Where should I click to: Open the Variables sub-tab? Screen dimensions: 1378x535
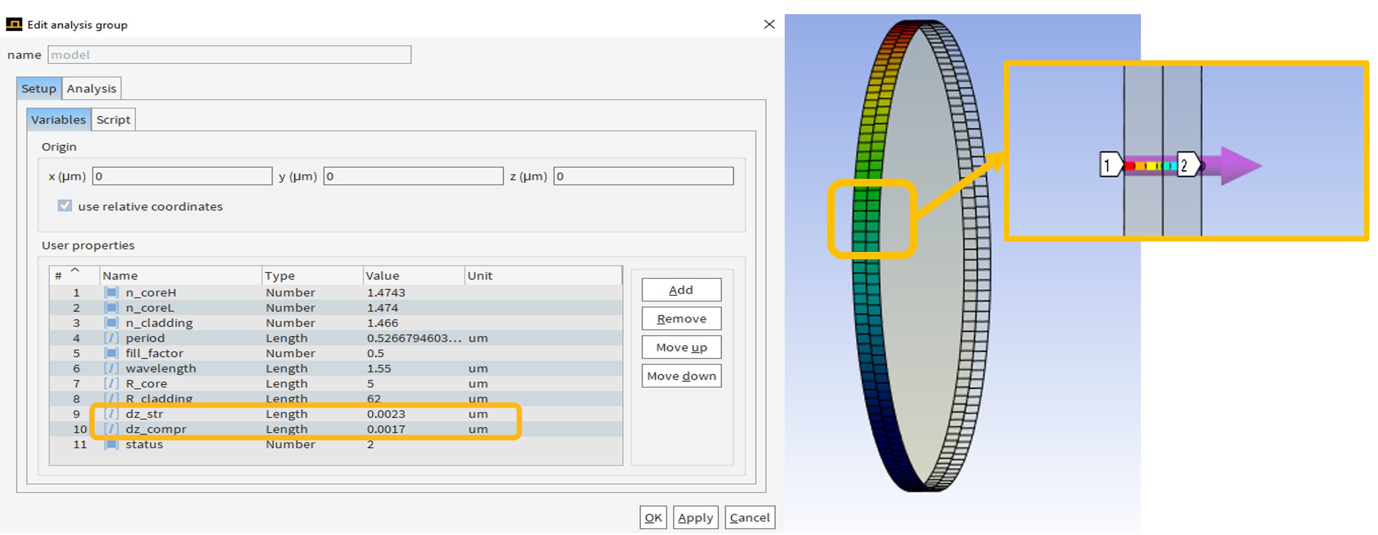(58, 120)
